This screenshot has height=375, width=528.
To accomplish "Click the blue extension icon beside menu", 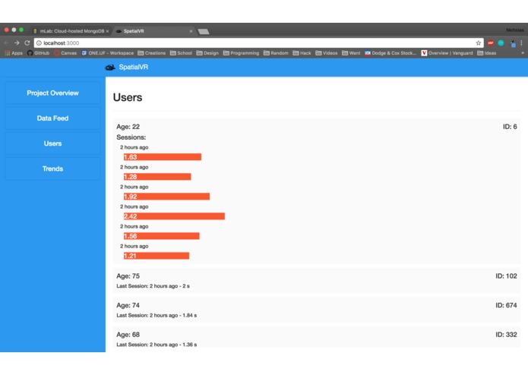I will tap(513, 44).
